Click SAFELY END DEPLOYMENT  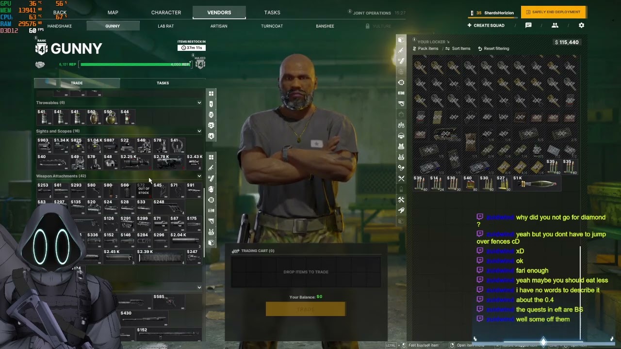554,12
